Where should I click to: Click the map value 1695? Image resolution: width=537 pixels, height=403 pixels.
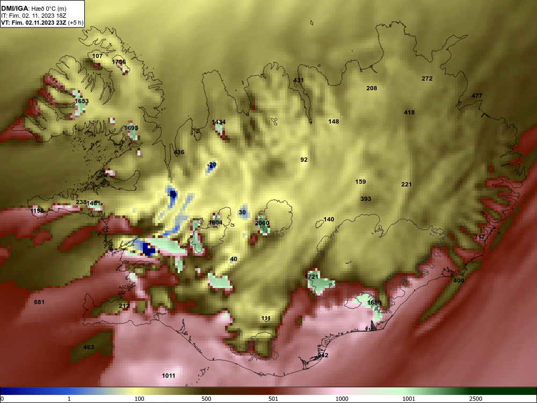131,128
